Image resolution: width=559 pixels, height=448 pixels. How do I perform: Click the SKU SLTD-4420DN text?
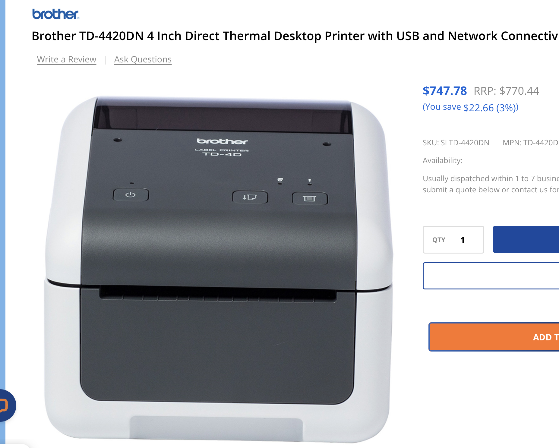pos(456,143)
